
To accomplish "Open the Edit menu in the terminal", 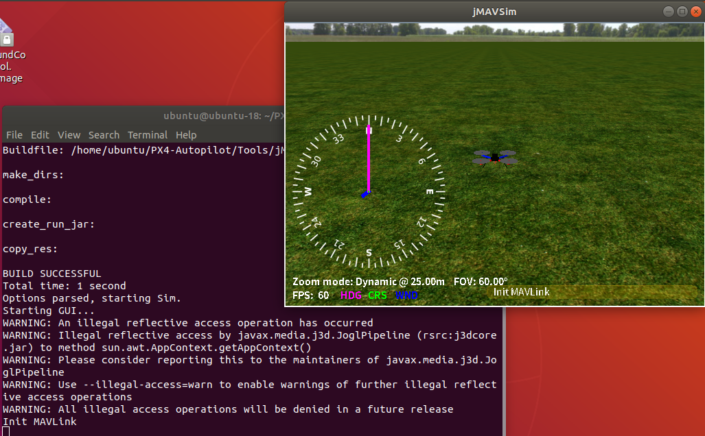I will [x=40, y=134].
